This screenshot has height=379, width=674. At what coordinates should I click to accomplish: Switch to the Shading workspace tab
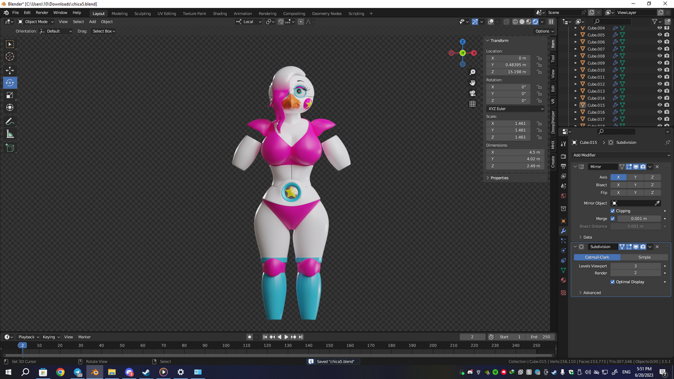coord(220,13)
